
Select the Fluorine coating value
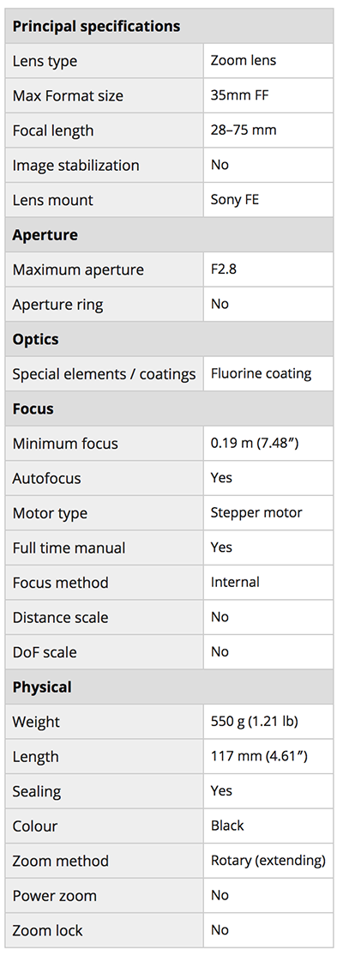pyautogui.click(x=262, y=373)
